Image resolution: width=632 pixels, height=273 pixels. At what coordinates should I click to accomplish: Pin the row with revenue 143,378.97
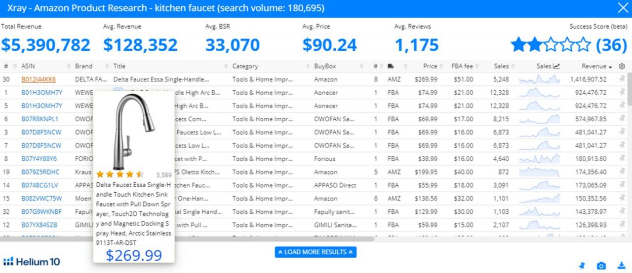(622, 211)
